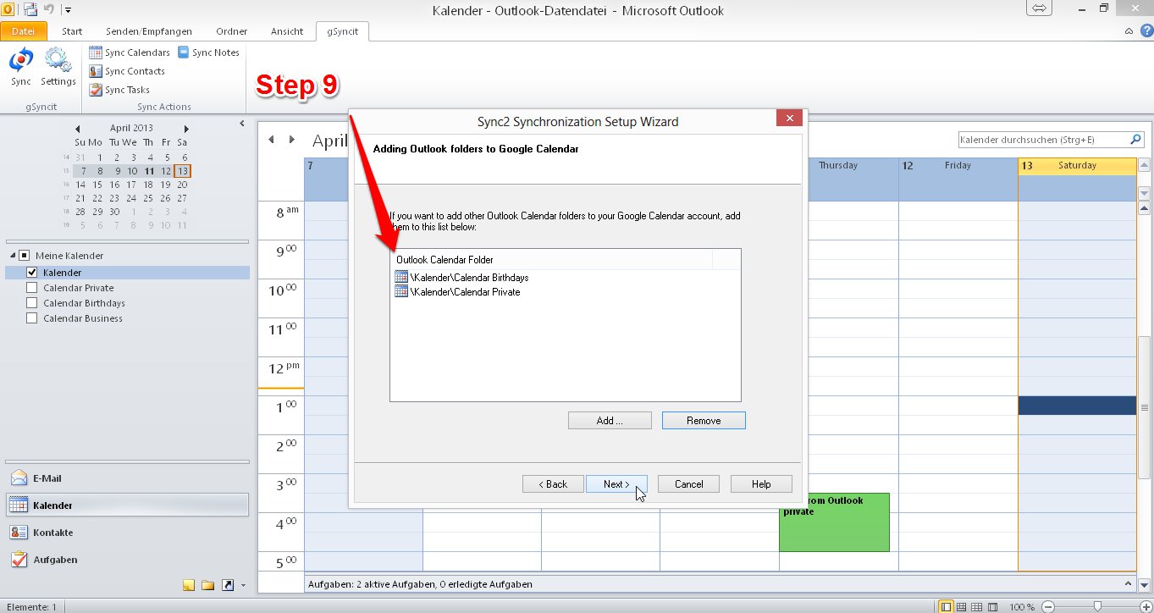Switch to the Senden/Empfangen tab
This screenshot has height=613, width=1154.
click(148, 31)
